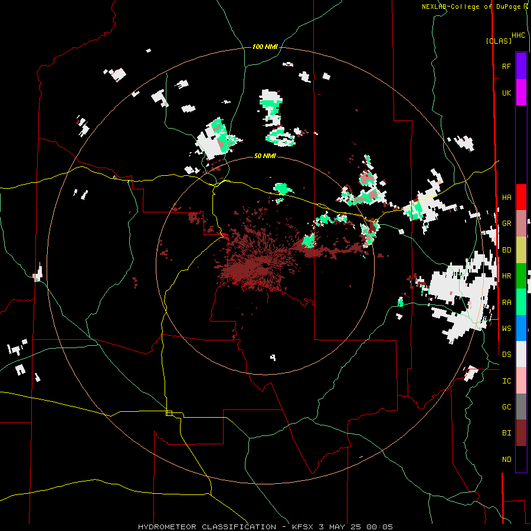Viewport: 531px width, 531px height.
Task: Click the "BD" legend label
Action: pyautogui.click(x=506, y=250)
